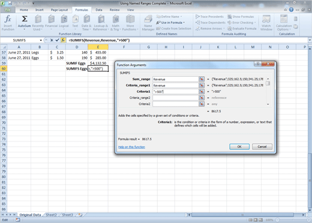Select the Original Data sheet tab

tap(30, 215)
